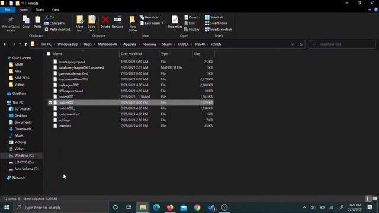Click Paste shortcut in ribbon
Viewport: 379px width, 213px height.
tap(57, 29)
